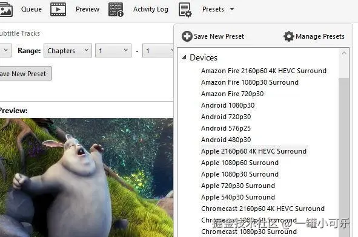This screenshot has width=358, height=237.
Task: Collapse the Devices preset group
Action: [x=184, y=57]
